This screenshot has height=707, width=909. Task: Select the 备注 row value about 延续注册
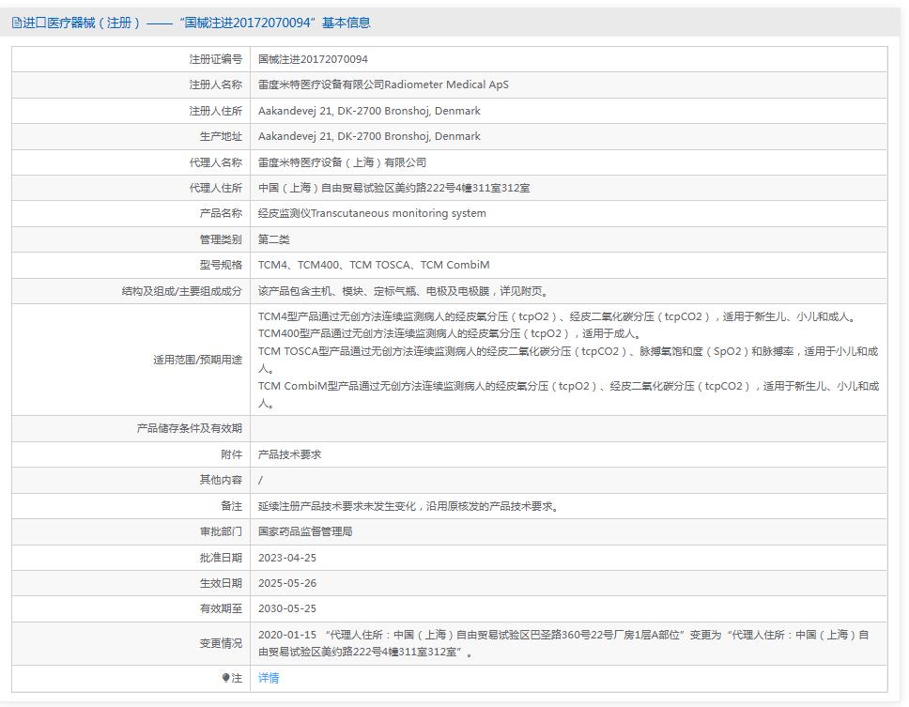coord(409,505)
